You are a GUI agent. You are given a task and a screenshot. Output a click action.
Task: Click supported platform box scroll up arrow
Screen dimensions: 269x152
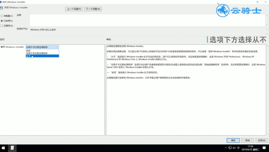pyautogui.click(x=267, y=29)
